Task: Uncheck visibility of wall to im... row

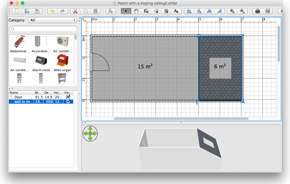Action: tap(68, 102)
